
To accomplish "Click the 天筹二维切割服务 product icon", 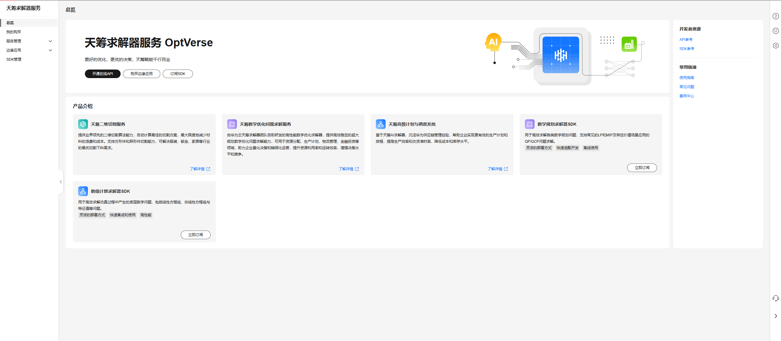I will pyautogui.click(x=83, y=124).
